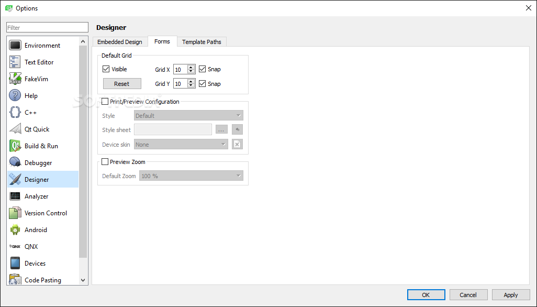The width and height of the screenshot is (537, 307).
Task: Select Build & Run category
Action: point(42,146)
